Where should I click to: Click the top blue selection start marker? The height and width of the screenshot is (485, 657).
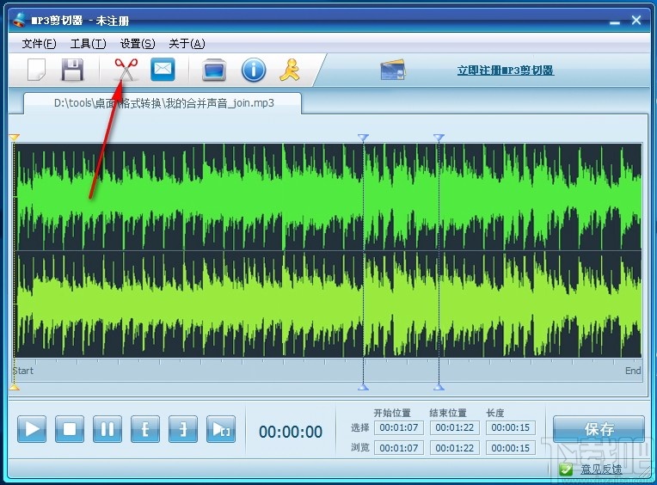(363, 138)
